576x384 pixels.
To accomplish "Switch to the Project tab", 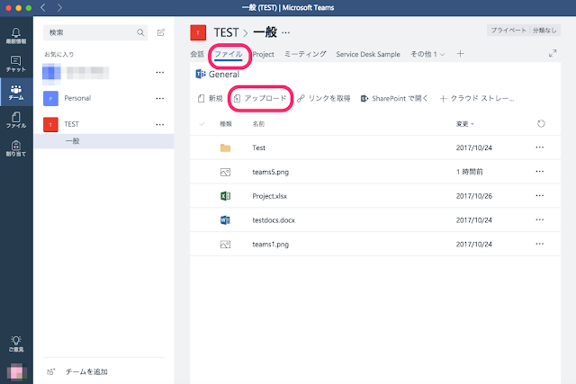I will pos(263,54).
